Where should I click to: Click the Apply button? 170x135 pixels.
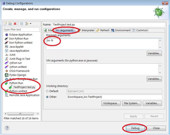[133, 116]
